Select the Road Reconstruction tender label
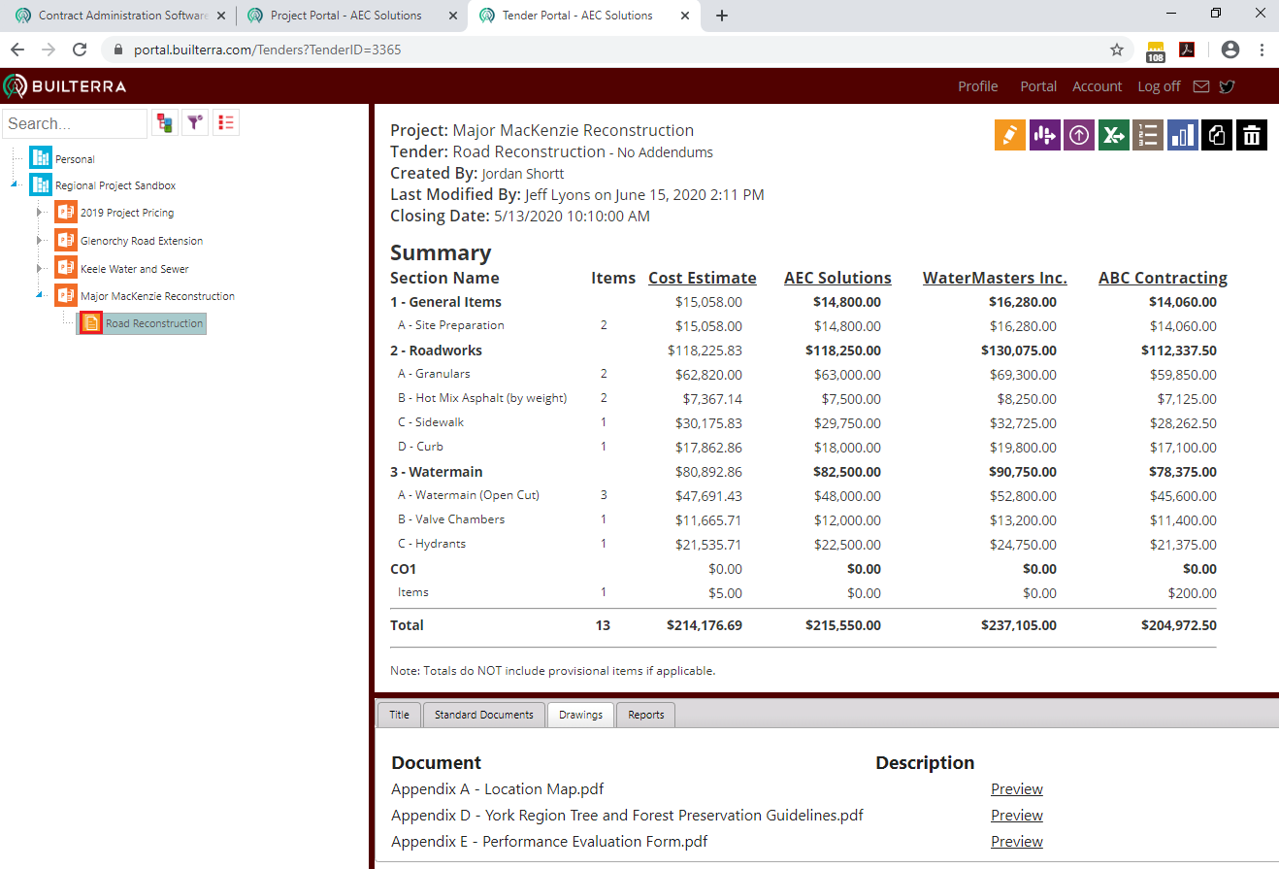 154,323
